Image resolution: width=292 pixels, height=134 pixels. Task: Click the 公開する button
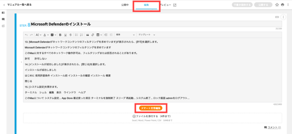coord(263,5)
